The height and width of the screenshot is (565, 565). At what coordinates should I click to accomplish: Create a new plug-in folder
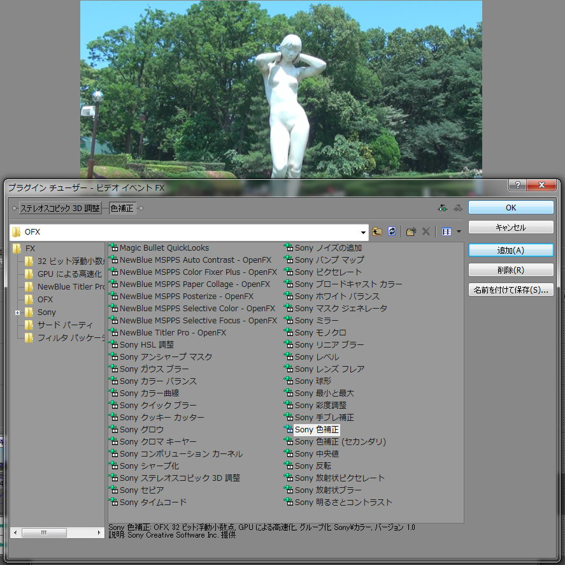click(411, 231)
